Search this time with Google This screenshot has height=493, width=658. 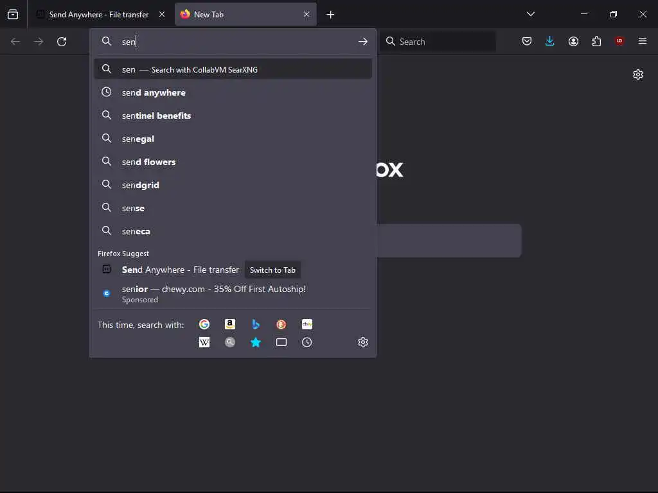[x=204, y=324]
